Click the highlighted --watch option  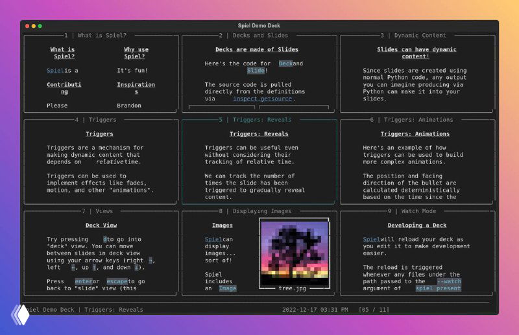tap(449, 281)
